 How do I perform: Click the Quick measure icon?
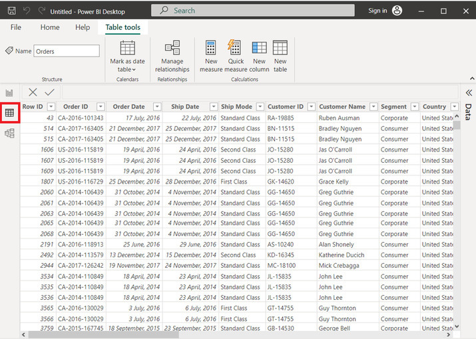[235, 48]
